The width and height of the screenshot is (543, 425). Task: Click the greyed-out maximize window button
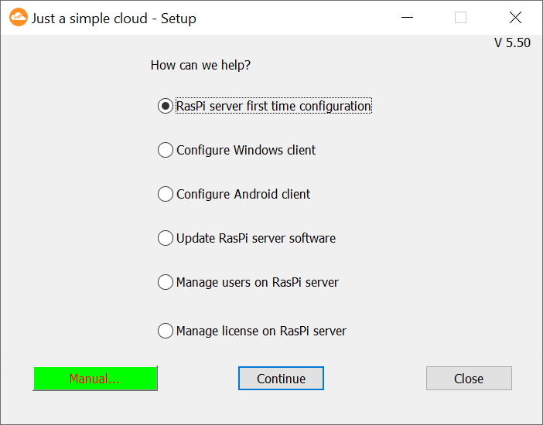click(460, 18)
